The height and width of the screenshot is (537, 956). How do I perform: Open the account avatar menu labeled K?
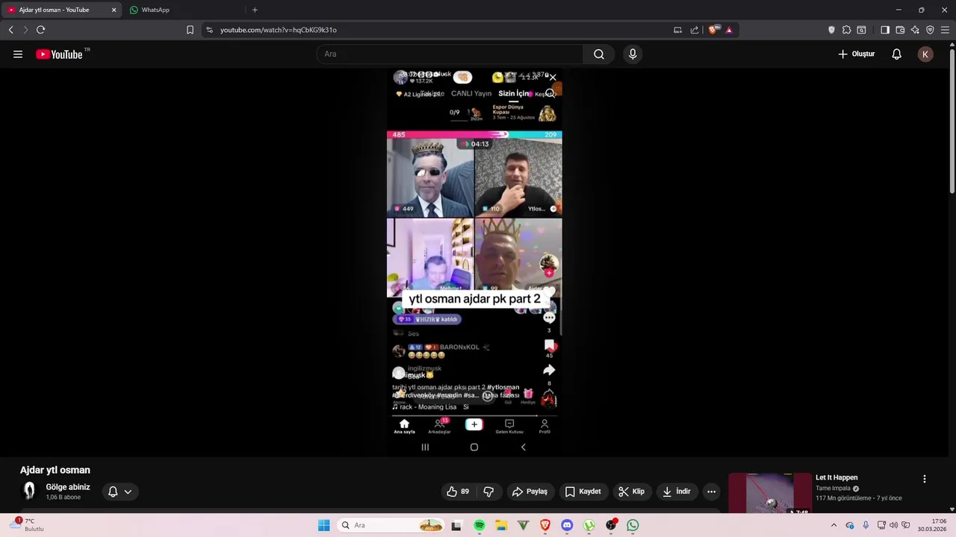[925, 54]
